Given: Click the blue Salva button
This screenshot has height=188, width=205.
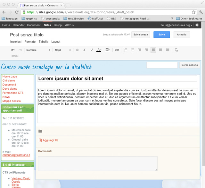Looking at the screenshot, I should [x=161, y=34].
